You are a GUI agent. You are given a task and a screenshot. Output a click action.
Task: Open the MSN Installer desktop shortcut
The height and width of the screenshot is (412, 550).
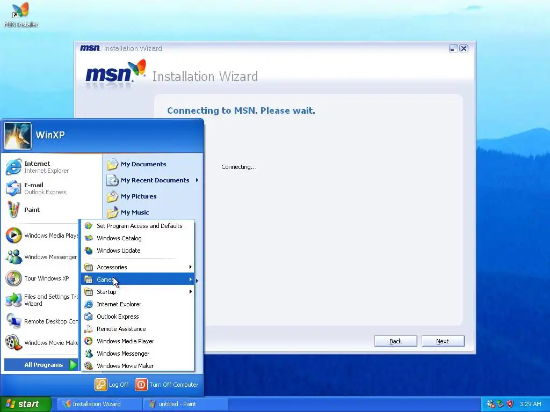(x=20, y=14)
